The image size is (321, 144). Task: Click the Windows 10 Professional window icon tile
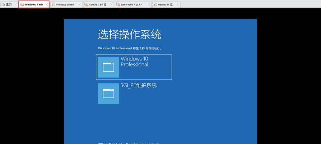(108, 67)
